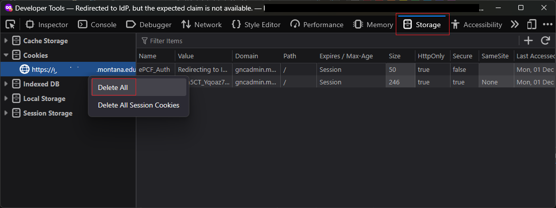
Task: Expand the Cache Storage tree node
Action: point(6,41)
